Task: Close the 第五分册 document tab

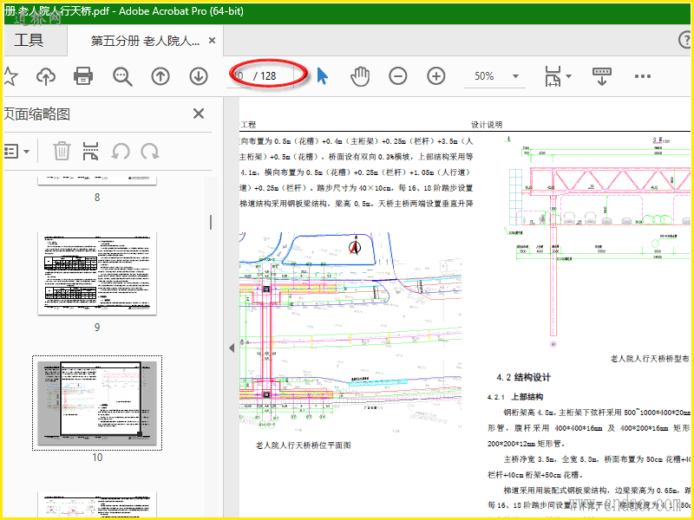Action: 212,41
